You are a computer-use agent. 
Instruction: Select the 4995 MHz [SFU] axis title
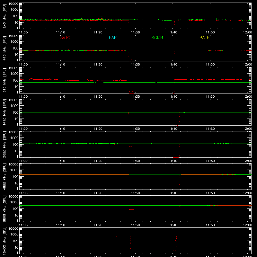4,177
